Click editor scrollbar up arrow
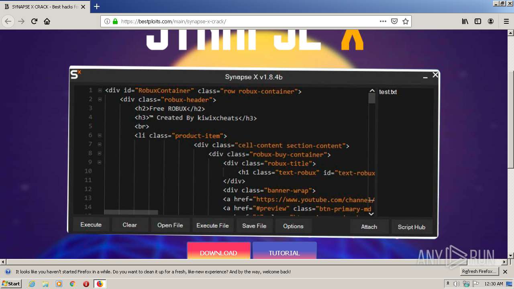514x289 pixels. click(372, 91)
